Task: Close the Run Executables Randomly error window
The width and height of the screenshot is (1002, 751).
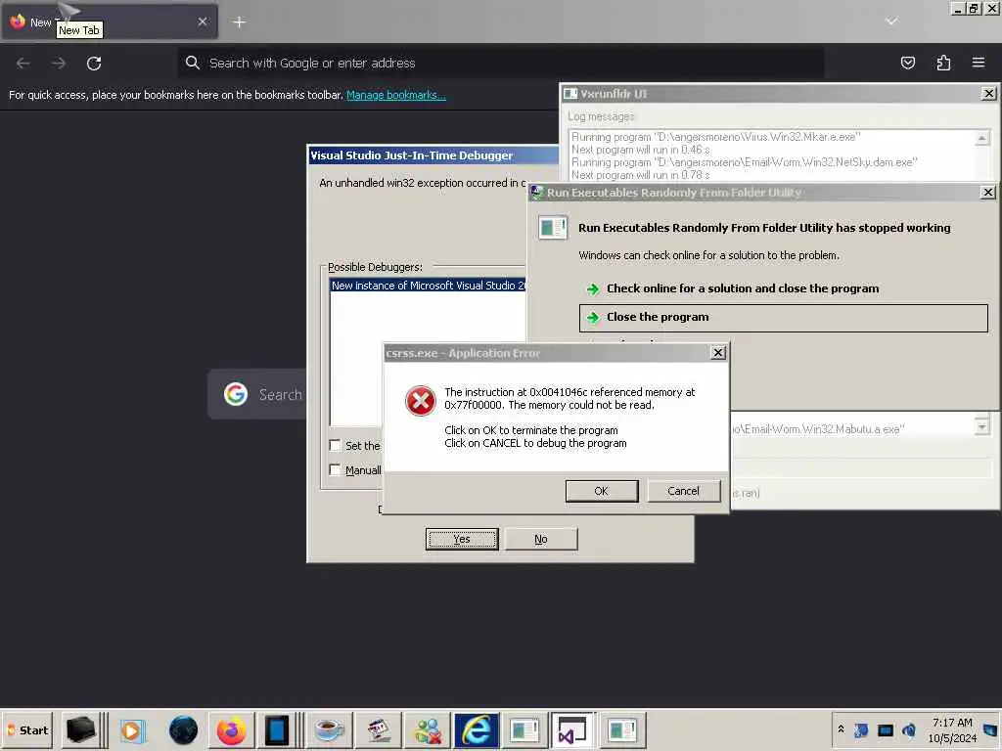Action: pyautogui.click(x=988, y=193)
